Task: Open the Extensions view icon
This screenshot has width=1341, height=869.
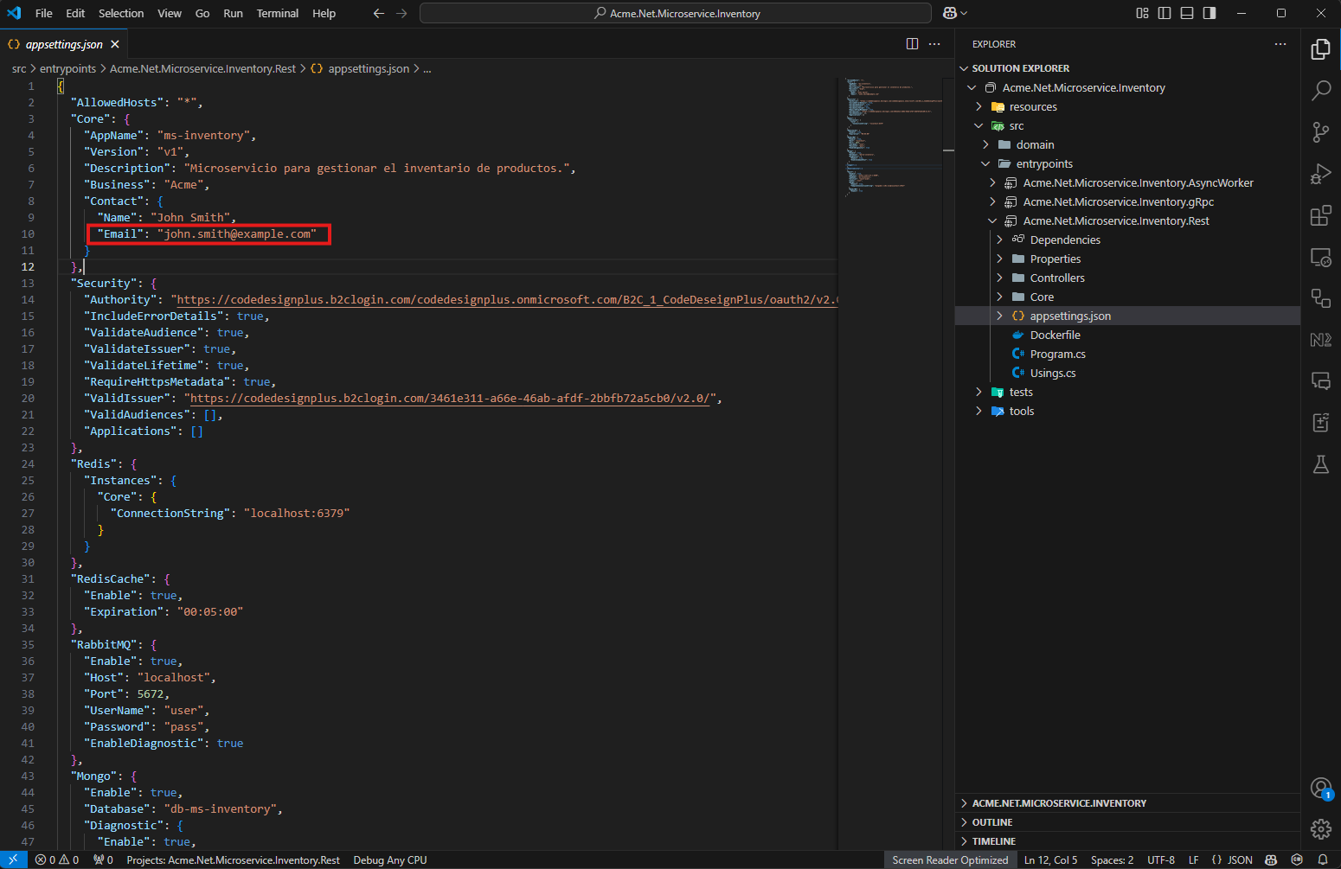Action: point(1320,215)
